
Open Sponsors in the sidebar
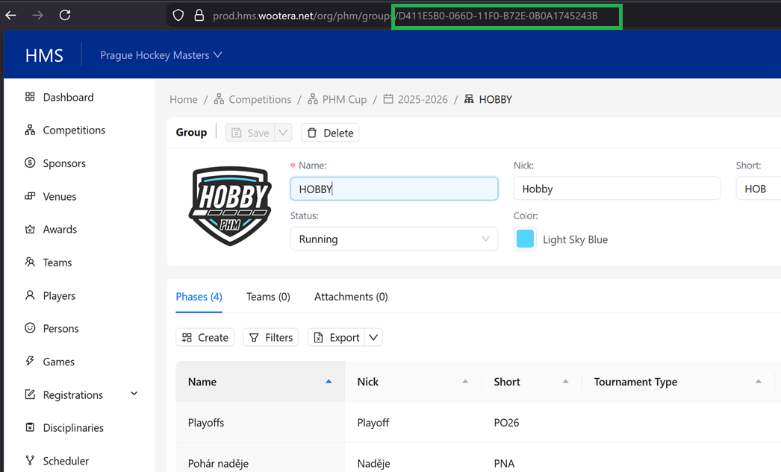click(x=64, y=163)
